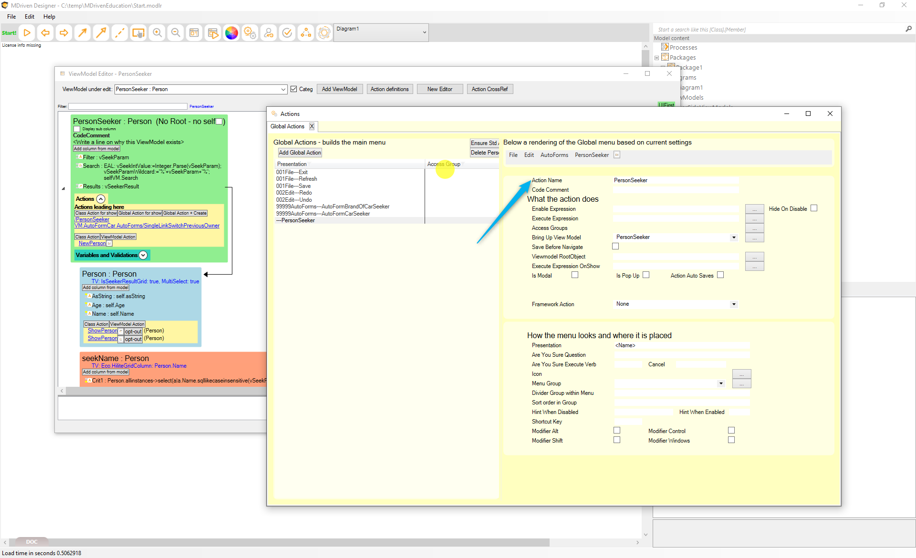916x558 pixels.
Task: Click the Action Name input field
Action: tap(676, 180)
